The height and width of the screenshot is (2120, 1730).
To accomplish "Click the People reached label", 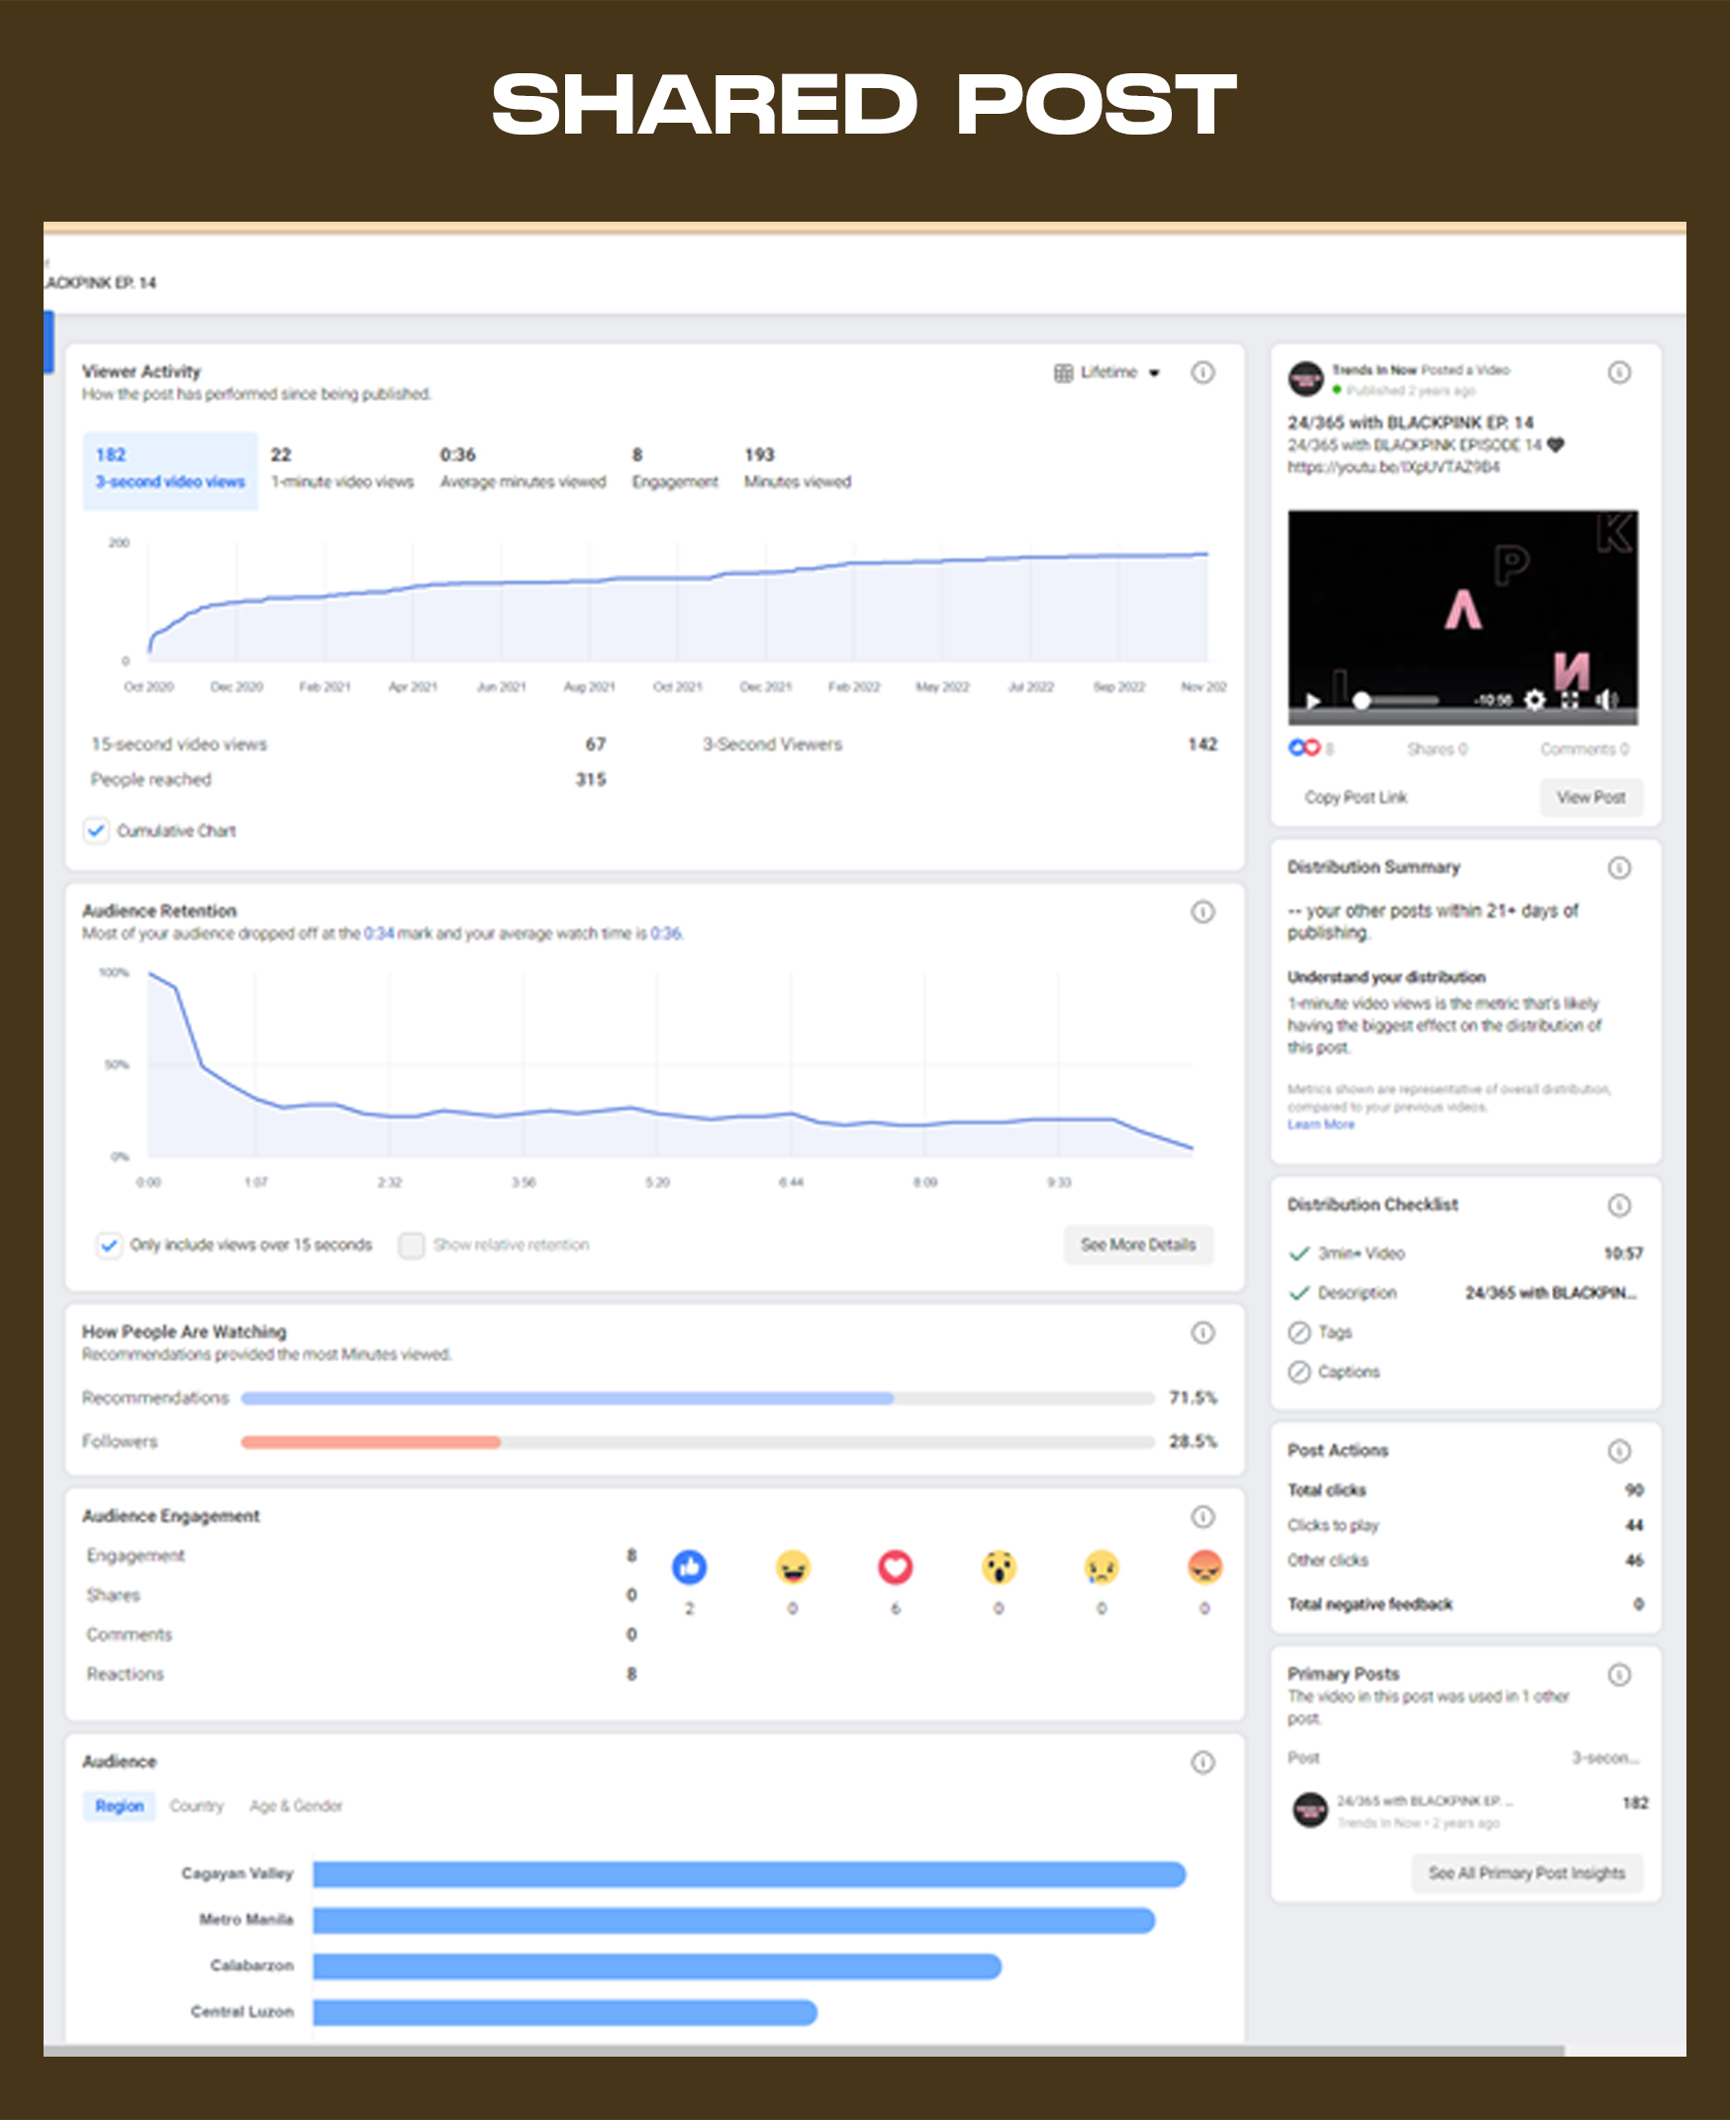I will coord(151,780).
